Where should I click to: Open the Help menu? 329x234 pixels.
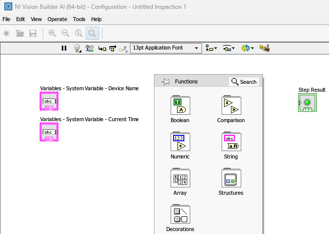[96, 19]
